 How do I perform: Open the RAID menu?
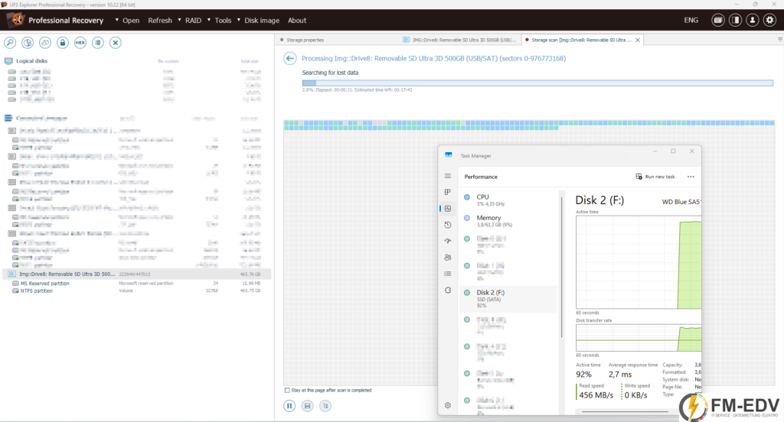(x=193, y=21)
